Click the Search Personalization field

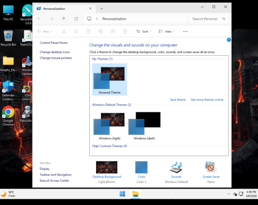[208, 19]
